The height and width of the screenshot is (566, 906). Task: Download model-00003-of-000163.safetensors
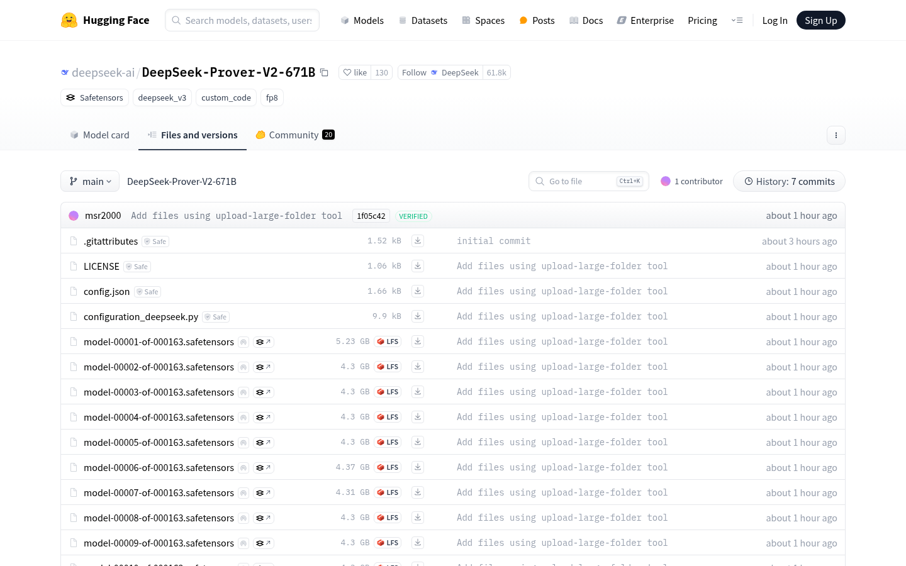[x=418, y=392]
